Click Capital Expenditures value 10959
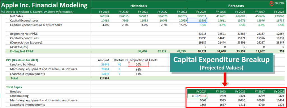The height and width of the screenshot is (108, 287). click(182, 21)
